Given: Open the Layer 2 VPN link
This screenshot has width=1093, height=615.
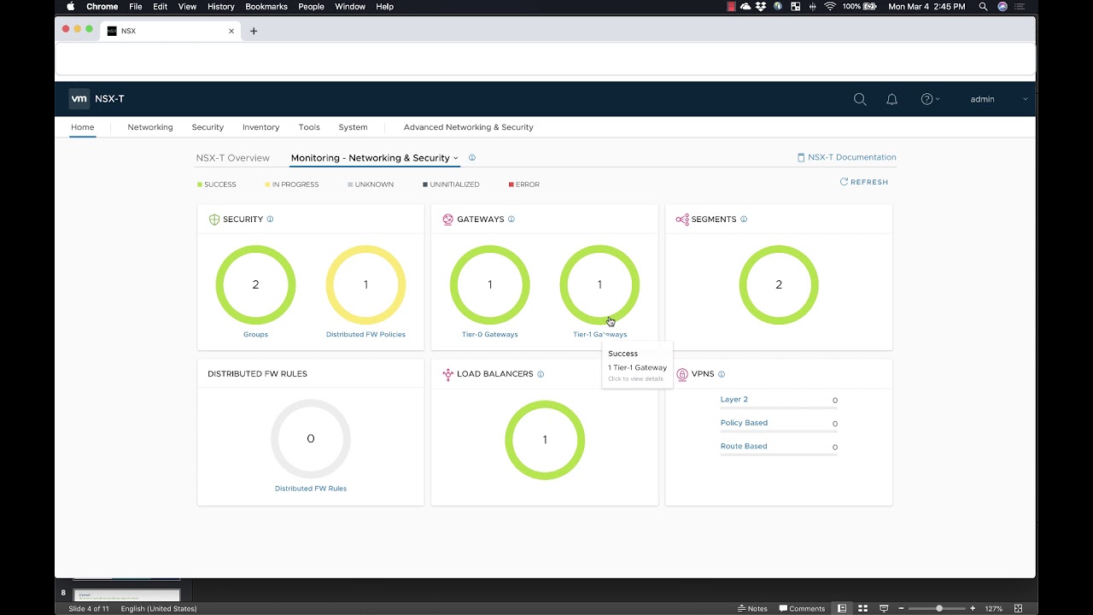Looking at the screenshot, I should [734, 400].
